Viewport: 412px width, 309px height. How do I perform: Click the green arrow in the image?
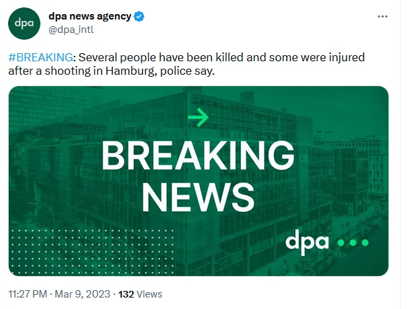[x=198, y=118]
